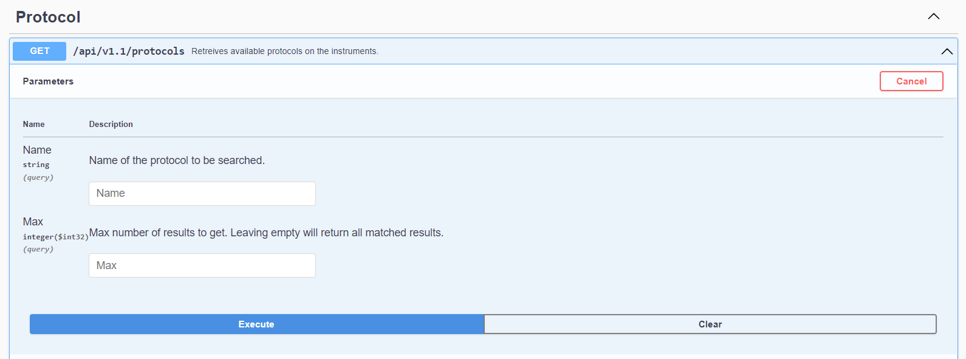
Task: Click the Protocol section heading
Action: pos(48,17)
